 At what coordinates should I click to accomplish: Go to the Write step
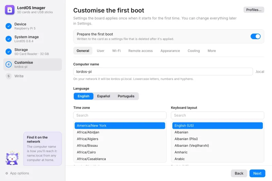[x=33, y=76]
